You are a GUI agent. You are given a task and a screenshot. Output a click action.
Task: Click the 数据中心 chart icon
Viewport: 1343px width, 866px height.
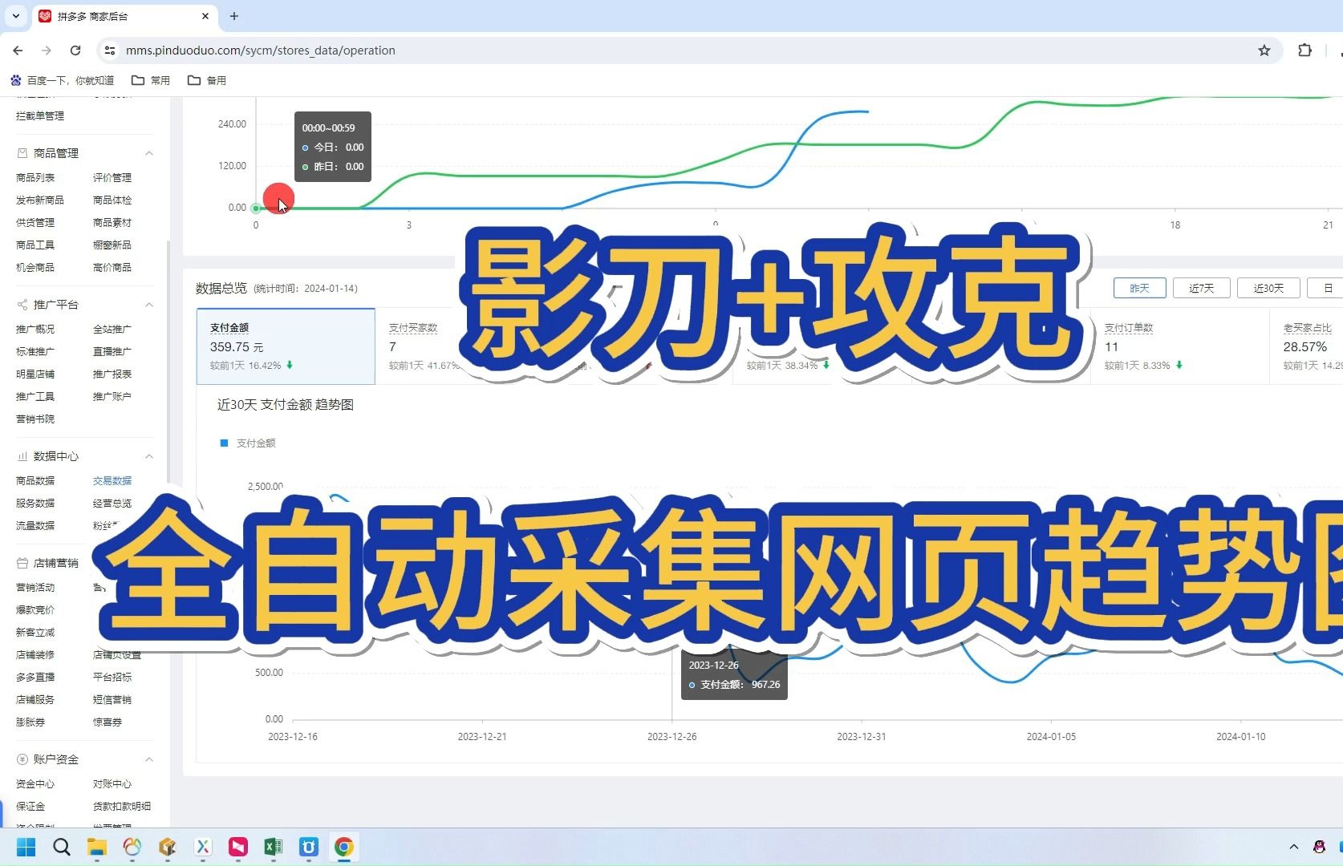pos(22,456)
